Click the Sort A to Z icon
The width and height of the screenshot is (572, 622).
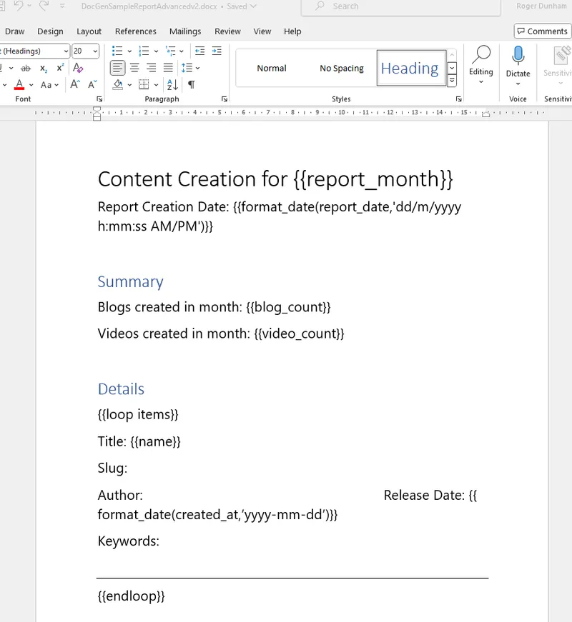coord(172,84)
